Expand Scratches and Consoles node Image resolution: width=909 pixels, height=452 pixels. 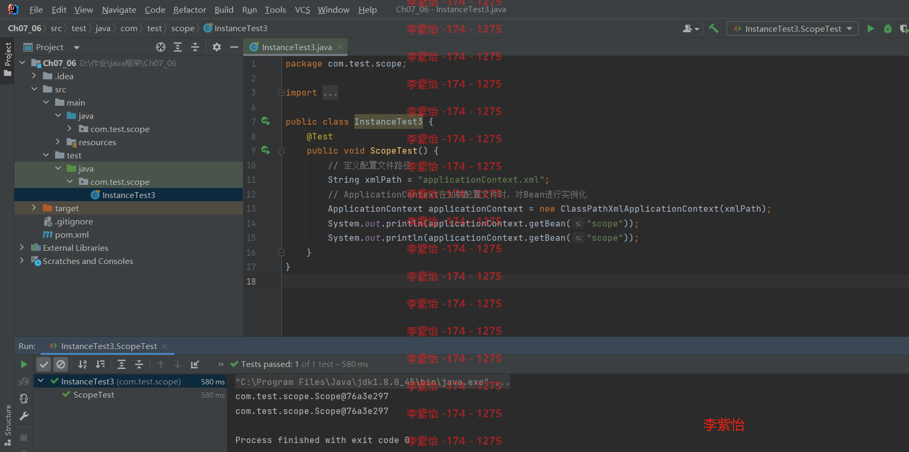tap(22, 261)
